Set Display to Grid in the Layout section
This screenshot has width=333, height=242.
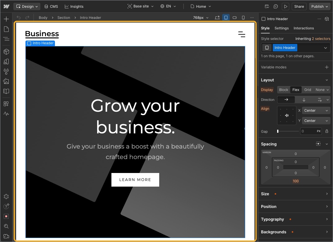(307, 89)
